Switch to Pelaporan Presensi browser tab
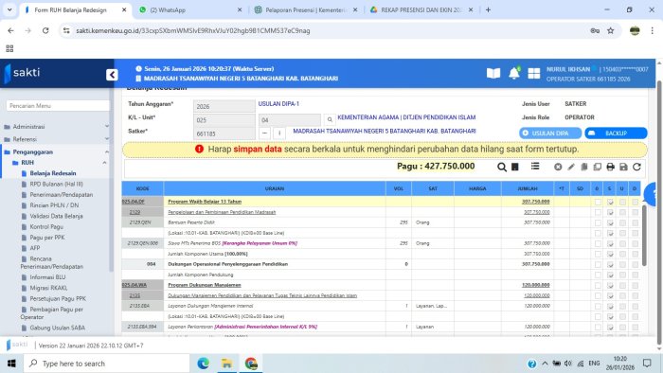 tap(307, 9)
